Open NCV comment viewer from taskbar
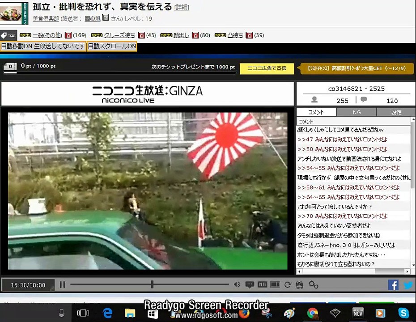The image size is (416, 322). point(358,313)
